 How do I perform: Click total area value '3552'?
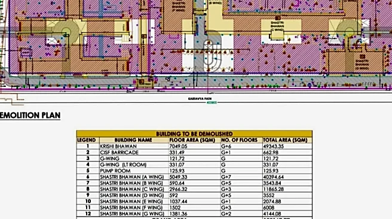coord(269,195)
